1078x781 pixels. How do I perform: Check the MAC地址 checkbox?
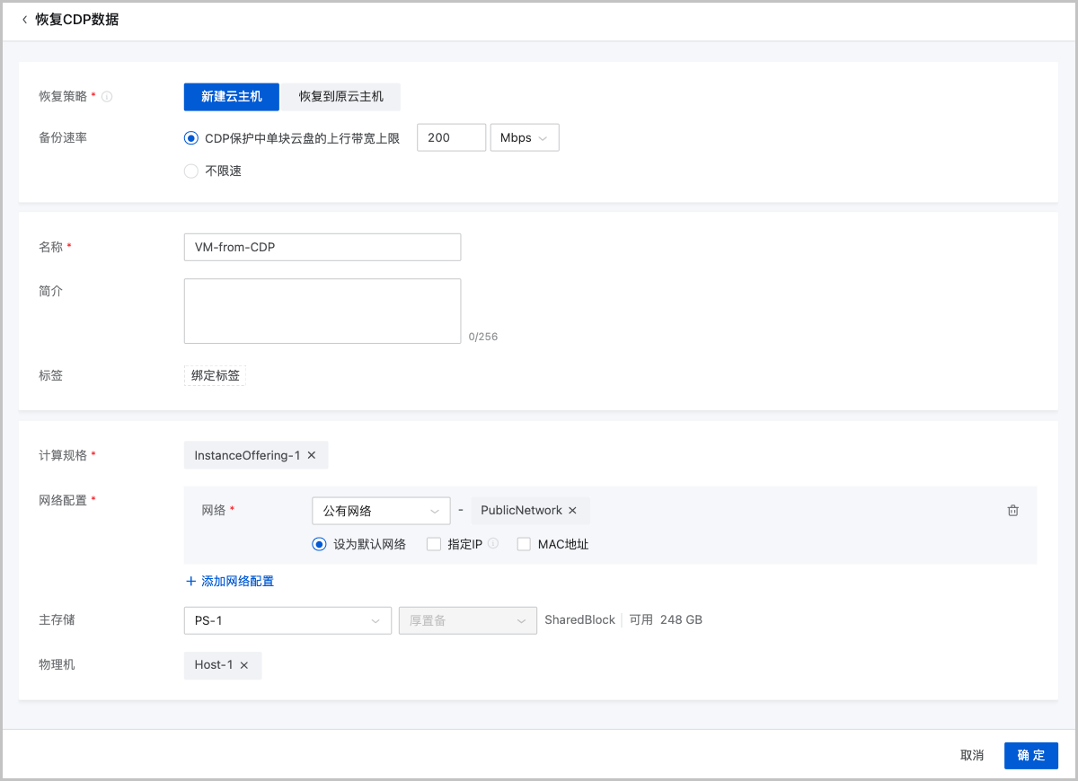(524, 544)
